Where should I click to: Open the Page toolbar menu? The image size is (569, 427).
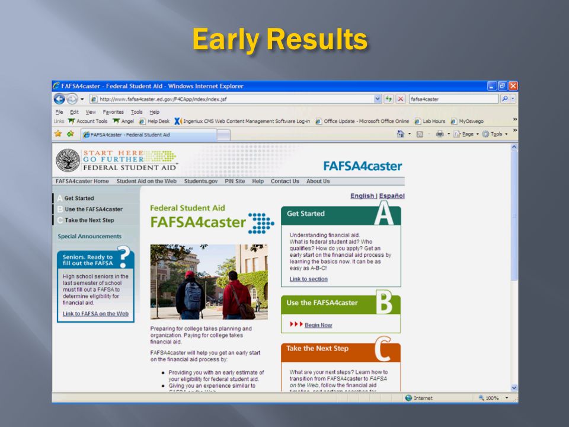tap(466, 134)
